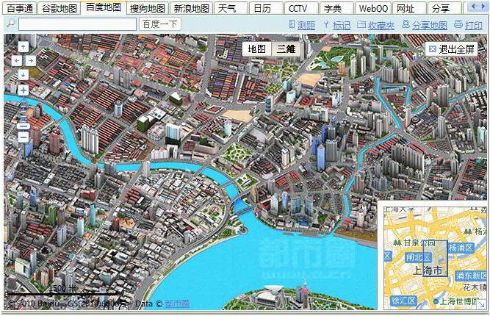Click 甘泉公园 label in the overview map
This screenshot has height=316, width=490.
[x=419, y=243]
